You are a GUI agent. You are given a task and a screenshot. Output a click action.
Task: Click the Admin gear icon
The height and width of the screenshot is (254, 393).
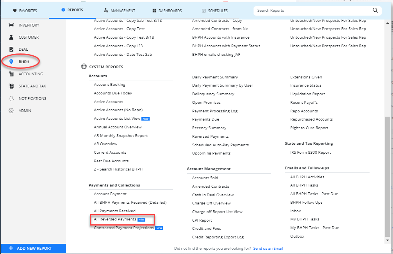click(11, 110)
